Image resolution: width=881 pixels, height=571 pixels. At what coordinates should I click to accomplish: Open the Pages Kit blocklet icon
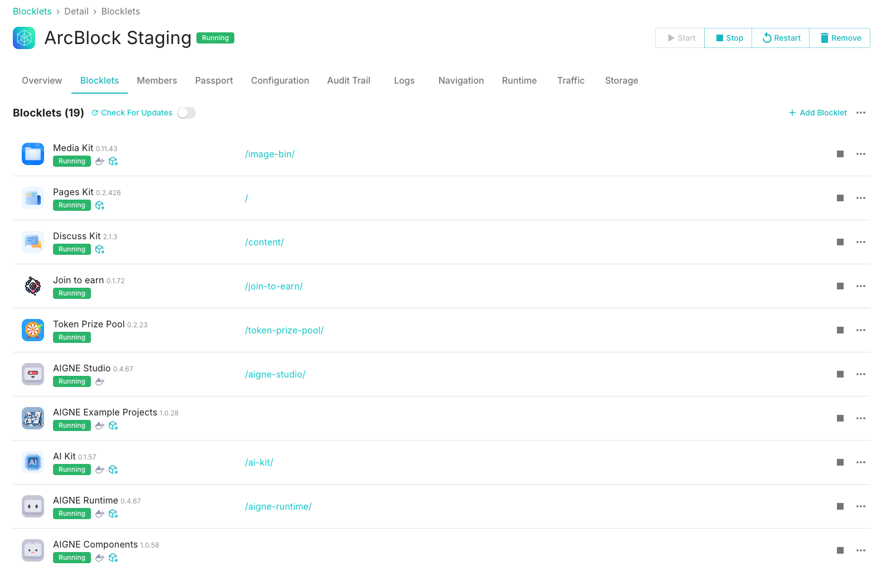[33, 198]
